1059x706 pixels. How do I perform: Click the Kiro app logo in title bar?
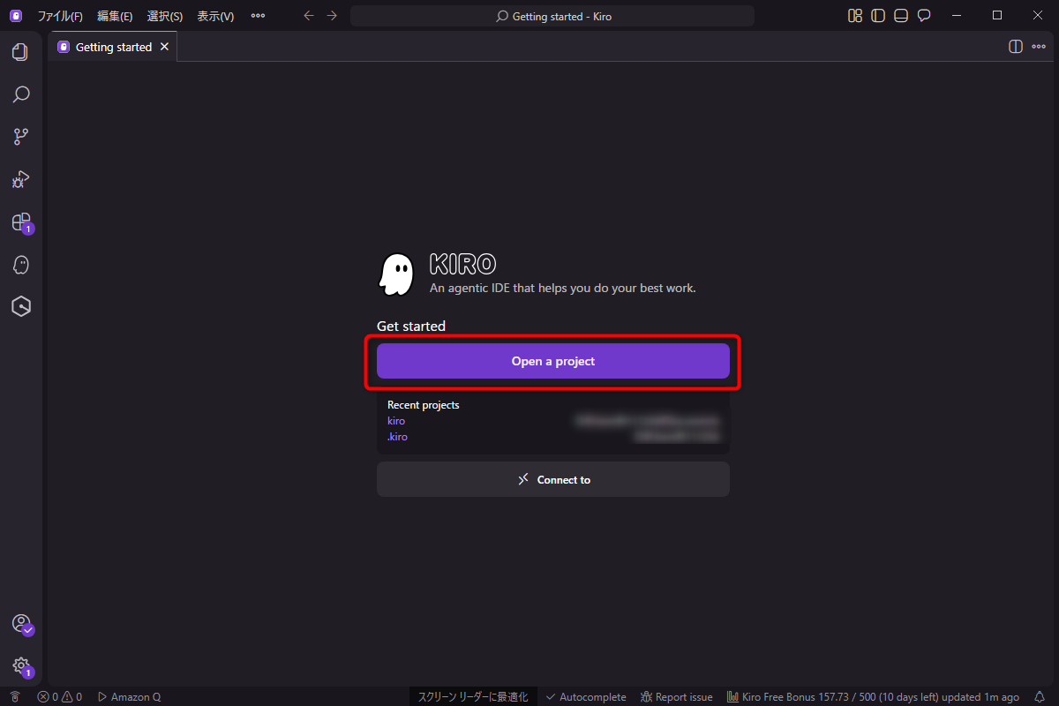[x=16, y=16]
